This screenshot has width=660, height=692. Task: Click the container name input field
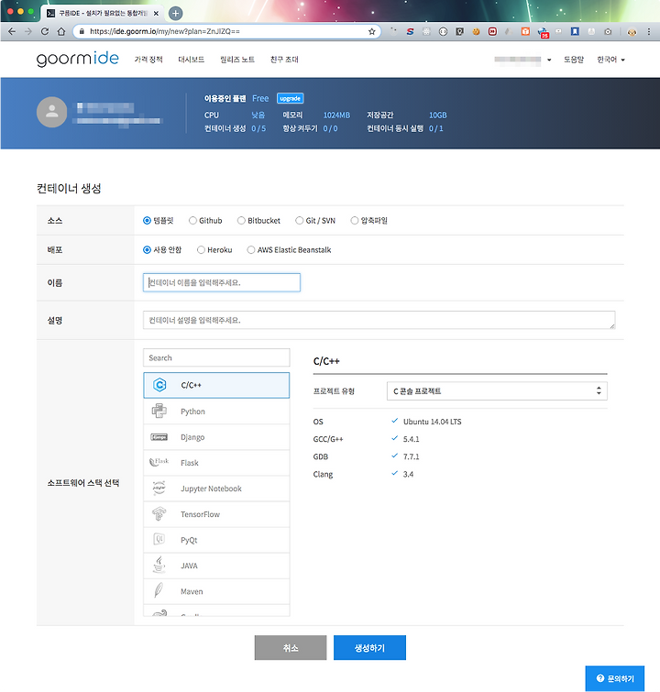222,282
